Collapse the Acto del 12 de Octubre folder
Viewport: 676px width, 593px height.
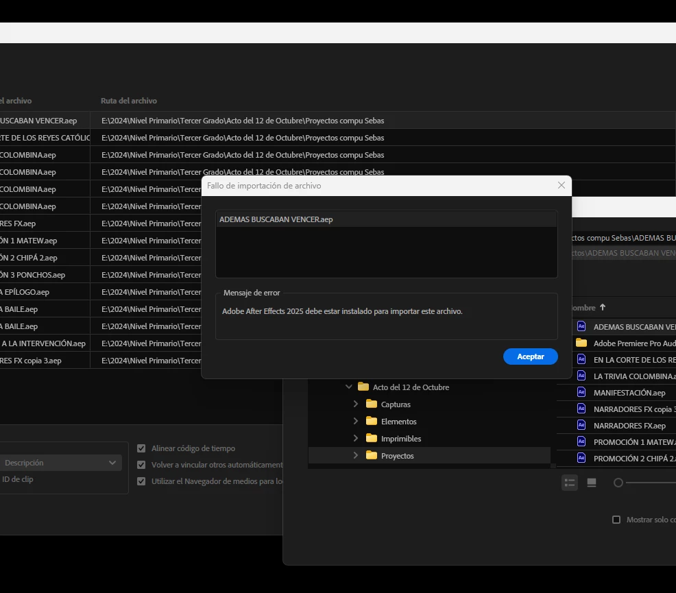[349, 387]
